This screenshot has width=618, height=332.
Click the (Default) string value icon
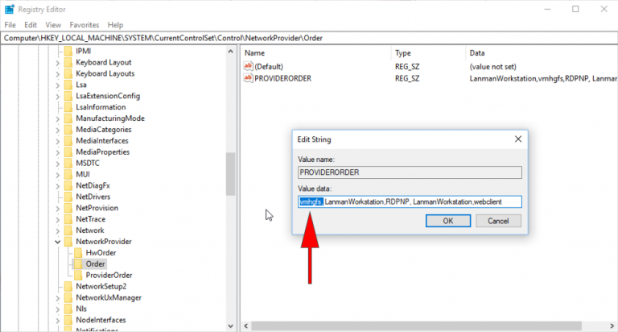(248, 66)
